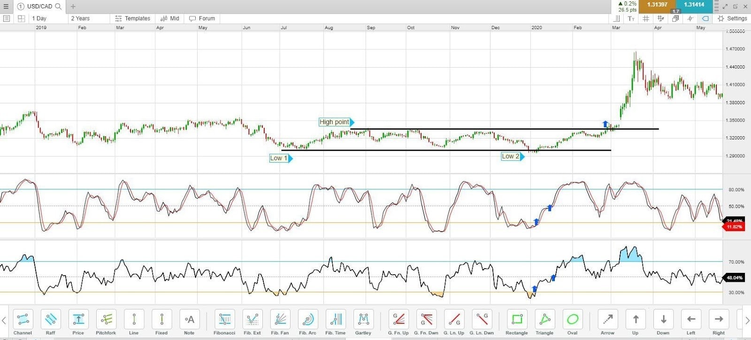Select the USD/CAD chart tab

tap(39, 6)
